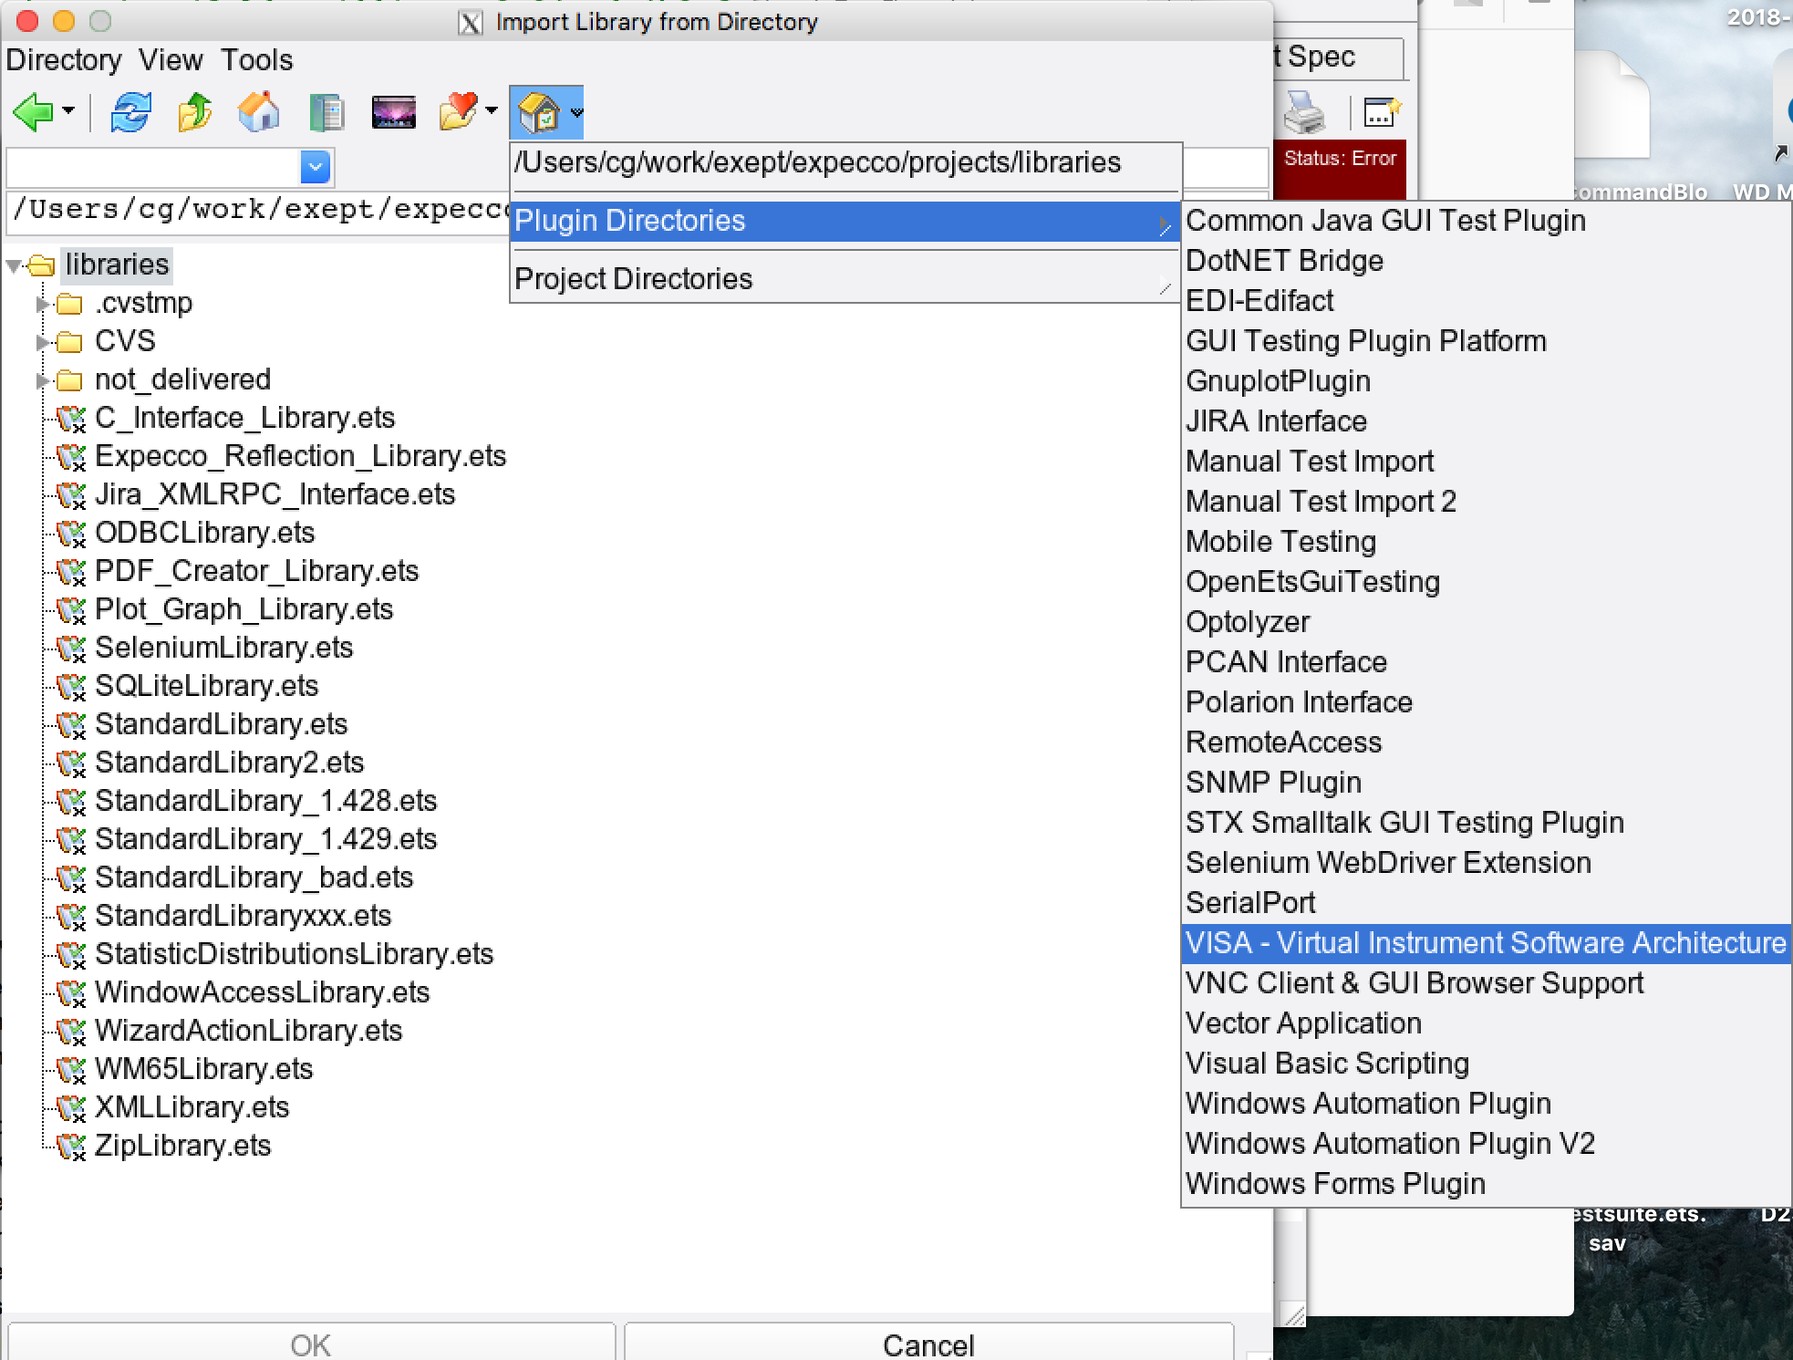Go to parent folder with up-arrow icon
Image resolution: width=1793 pixels, height=1360 pixels.
pos(194,113)
